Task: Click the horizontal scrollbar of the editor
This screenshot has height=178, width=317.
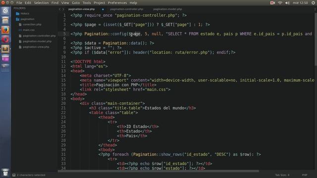Action: point(158,171)
